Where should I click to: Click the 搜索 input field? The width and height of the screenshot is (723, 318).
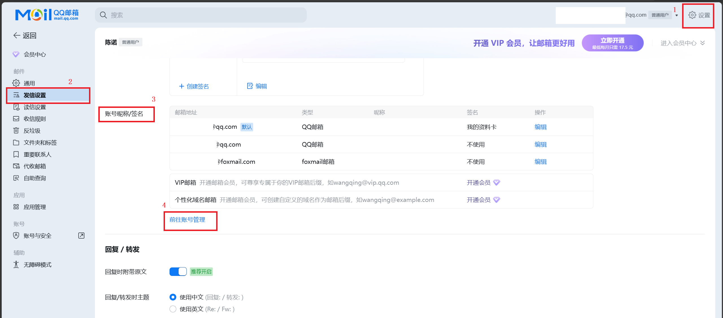201,15
